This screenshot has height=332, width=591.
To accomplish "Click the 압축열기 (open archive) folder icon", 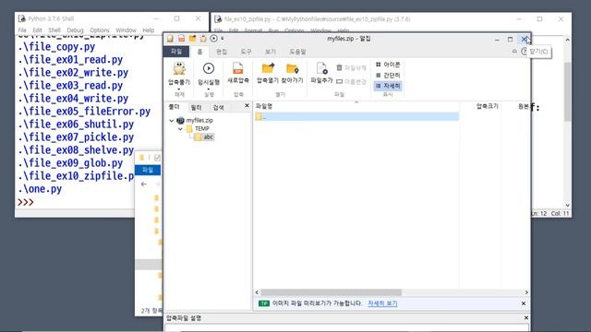I will (x=268, y=68).
